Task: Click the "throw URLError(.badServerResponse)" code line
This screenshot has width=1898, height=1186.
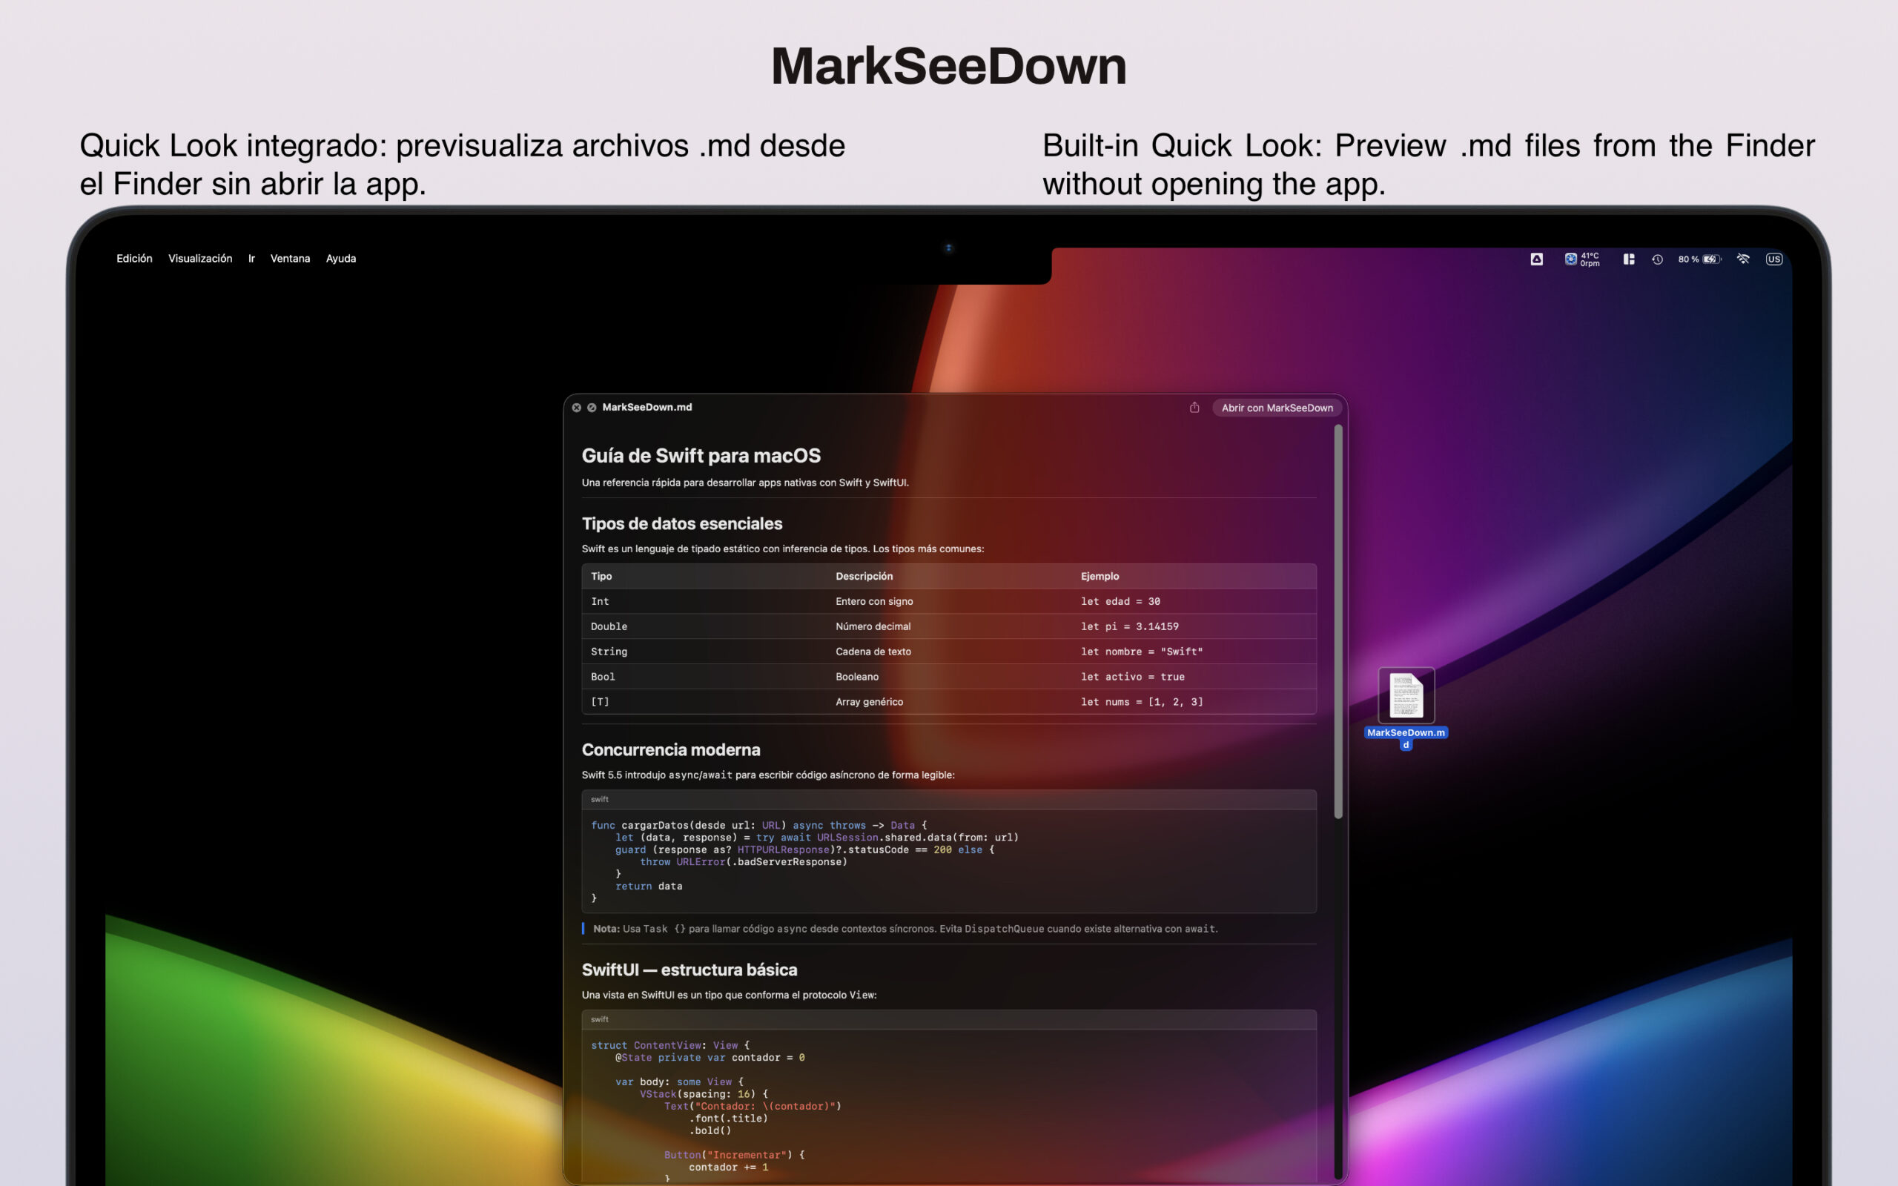Action: pyautogui.click(x=744, y=861)
